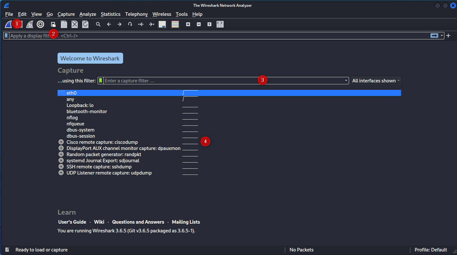Expand the display filter history dropdown arrow
Image resolution: width=457 pixels, height=255 pixels.
tap(442, 36)
